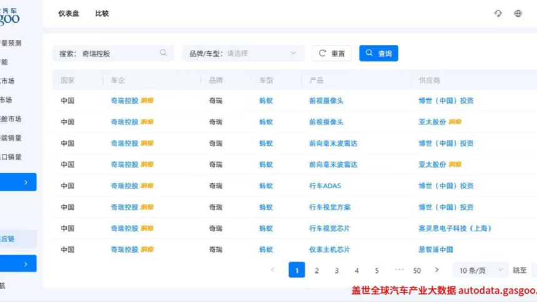Open the 行车视觉芯片 product link

(330, 228)
